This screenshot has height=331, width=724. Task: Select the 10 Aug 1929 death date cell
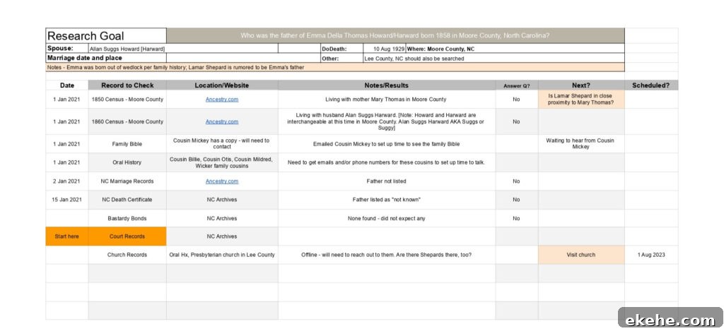(x=384, y=49)
